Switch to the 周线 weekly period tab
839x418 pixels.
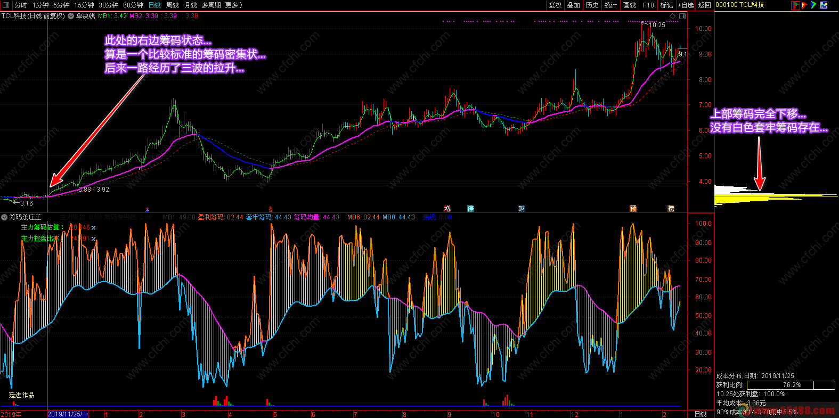coord(172,5)
